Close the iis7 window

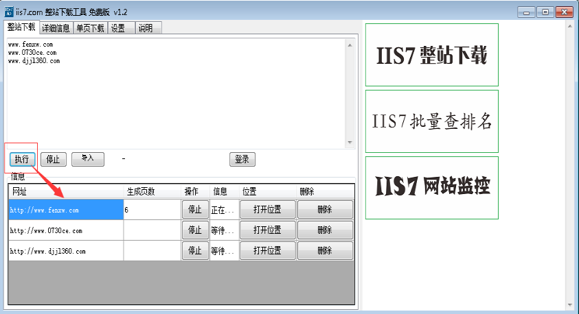coord(564,12)
